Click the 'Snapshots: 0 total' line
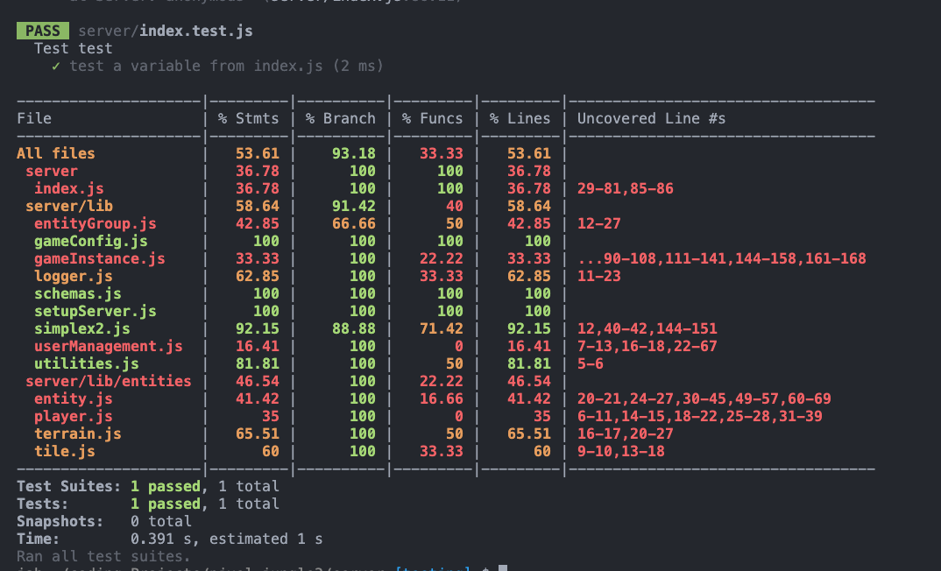 (103, 521)
